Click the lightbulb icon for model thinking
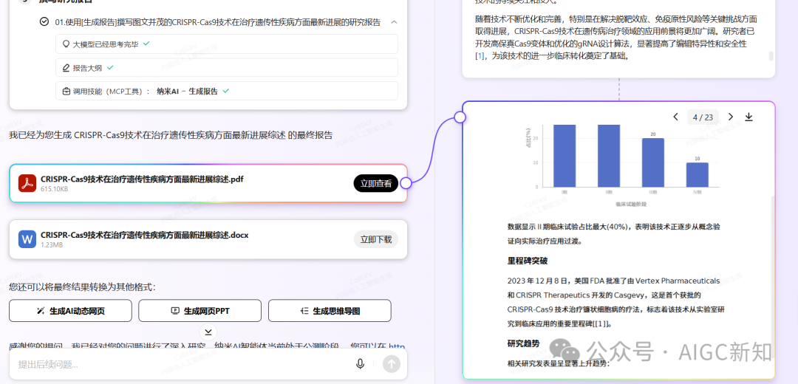Screen dimensions: 798x384 (66, 44)
